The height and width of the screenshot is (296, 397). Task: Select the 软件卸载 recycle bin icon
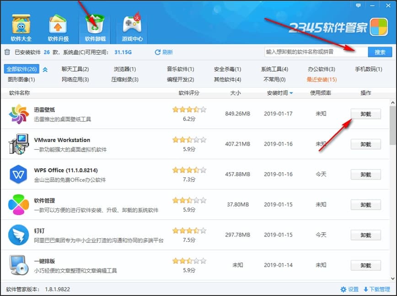point(95,25)
